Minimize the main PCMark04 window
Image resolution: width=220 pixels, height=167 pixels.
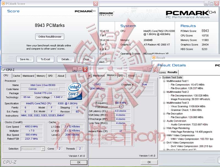click(206, 3)
